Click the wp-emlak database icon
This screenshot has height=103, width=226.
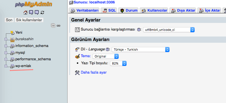click(x=12, y=66)
